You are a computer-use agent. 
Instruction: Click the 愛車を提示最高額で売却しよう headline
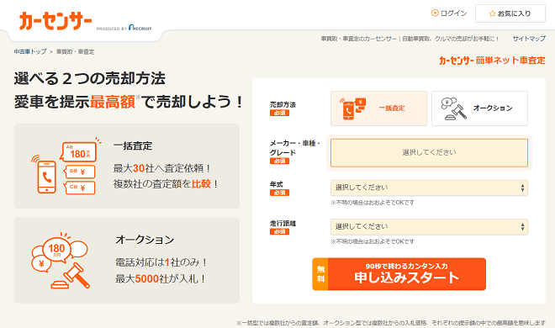(129, 102)
